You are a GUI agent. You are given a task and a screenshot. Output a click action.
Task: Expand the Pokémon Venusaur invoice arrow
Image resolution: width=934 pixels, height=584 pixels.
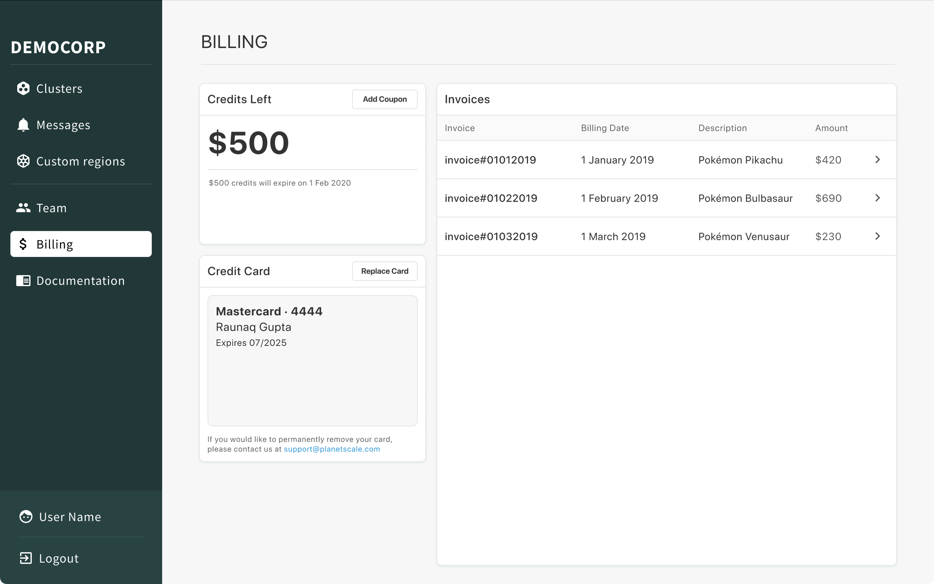[x=877, y=236]
